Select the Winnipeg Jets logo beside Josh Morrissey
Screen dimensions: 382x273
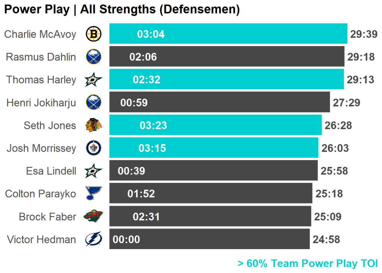point(93,148)
